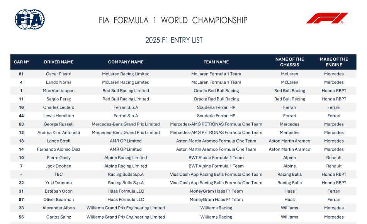Click Max Verstappen's name in the table
The image size is (367, 224).
pyautogui.click(x=59, y=91)
